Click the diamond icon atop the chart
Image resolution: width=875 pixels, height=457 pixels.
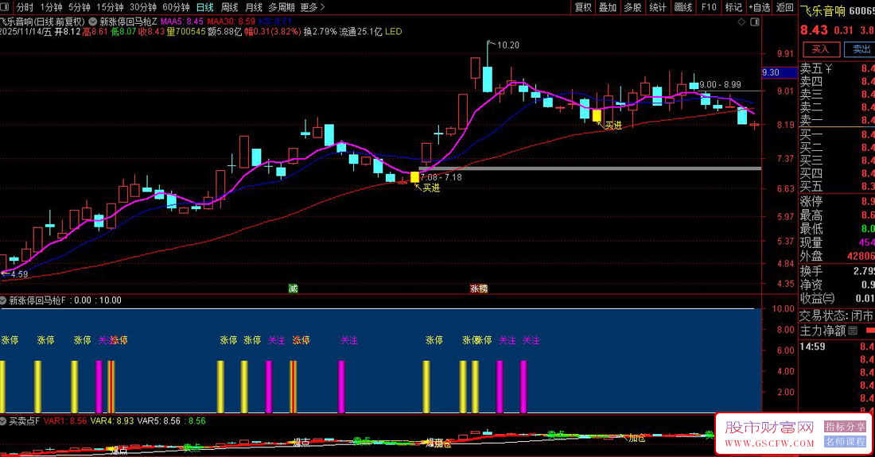click(741, 21)
